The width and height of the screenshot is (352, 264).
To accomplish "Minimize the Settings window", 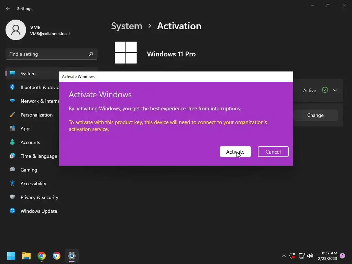I will [x=312, y=5].
